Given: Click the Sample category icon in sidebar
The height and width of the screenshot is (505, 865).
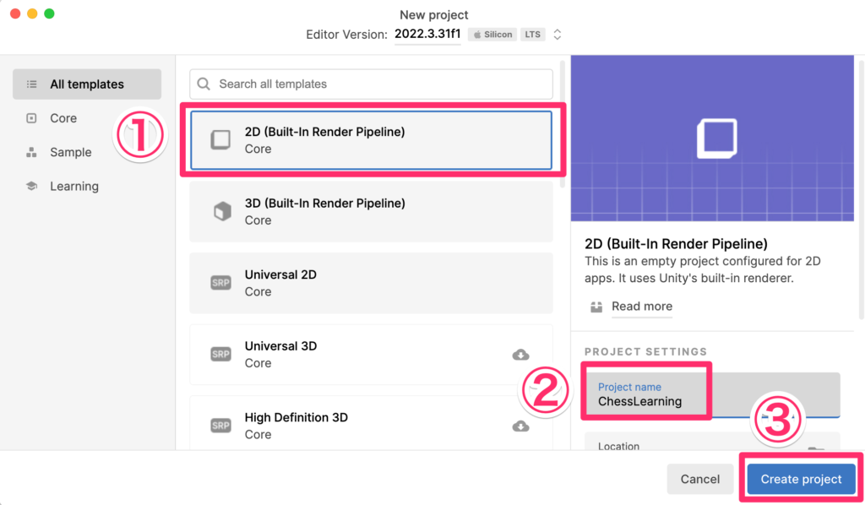Looking at the screenshot, I should tap(32, 152).
